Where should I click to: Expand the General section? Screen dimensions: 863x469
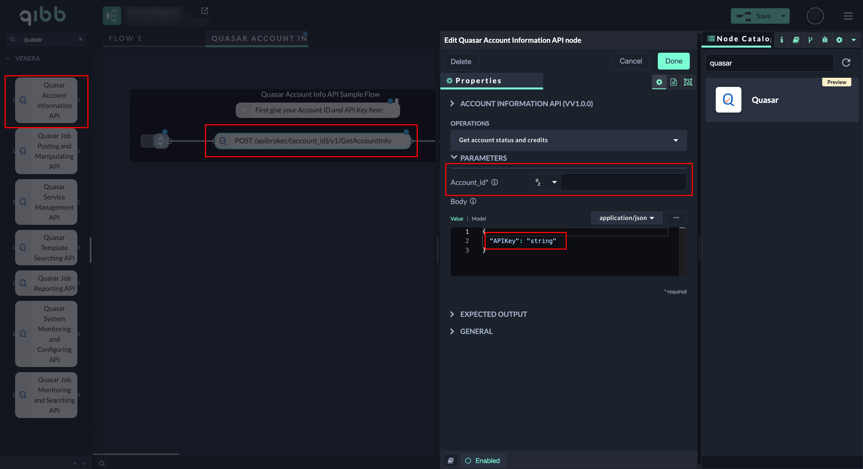476,331
